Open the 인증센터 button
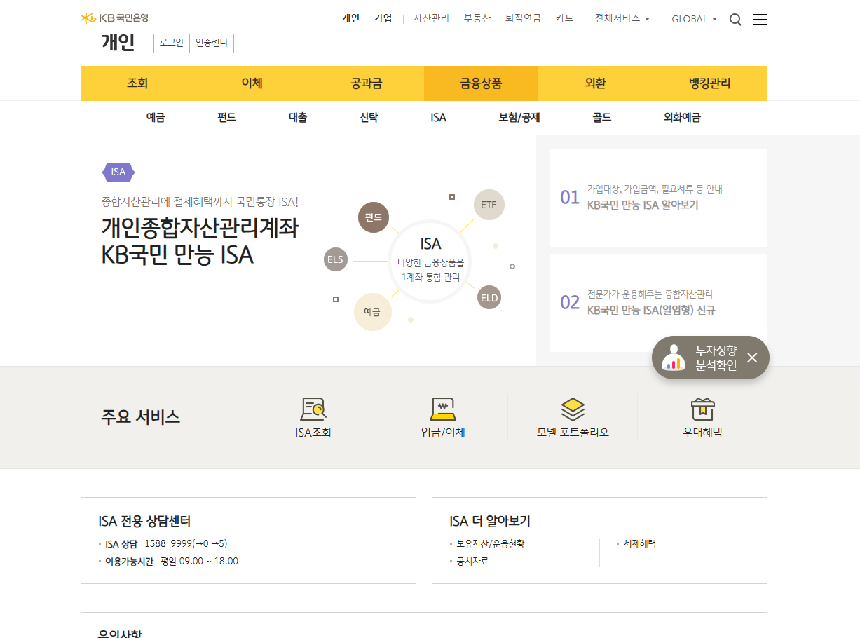Screen dimensions: 860x638 pyautogui.click(x=212, y=43)
